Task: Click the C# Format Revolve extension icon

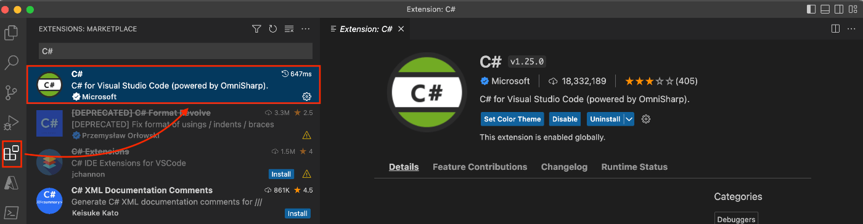Action: pyautogui.click(x=49, y=124)
